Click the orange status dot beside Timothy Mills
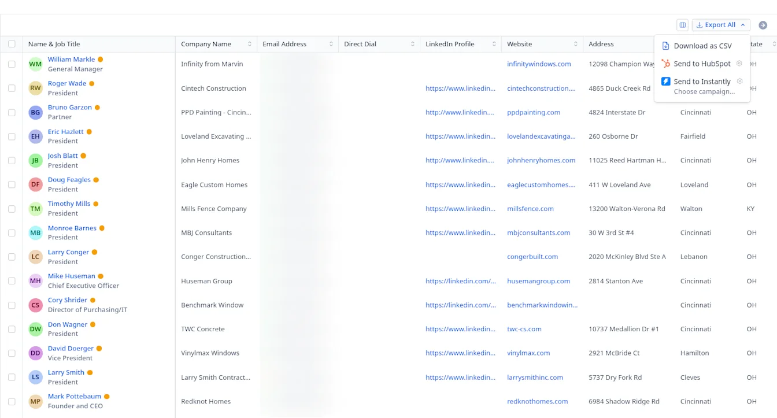This screenshot has width=777, height=418. (96, 204)
